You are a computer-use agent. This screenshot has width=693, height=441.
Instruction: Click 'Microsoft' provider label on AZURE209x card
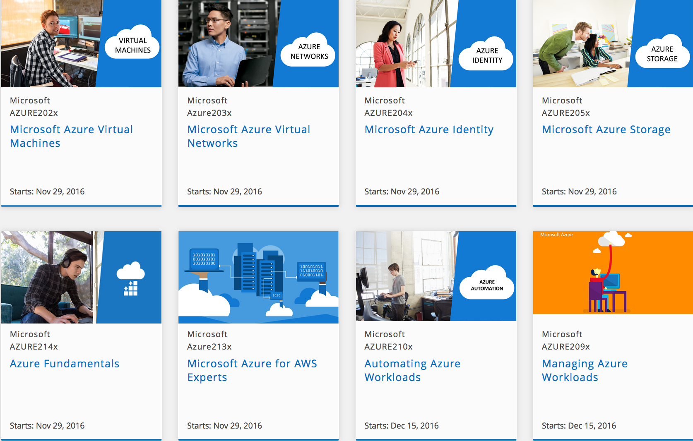click(562, 334)
